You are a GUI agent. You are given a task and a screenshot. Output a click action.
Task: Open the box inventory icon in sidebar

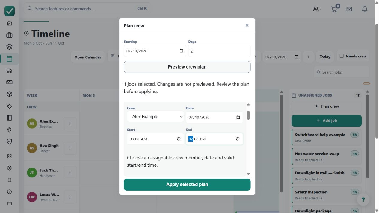(x=9, y=94)
